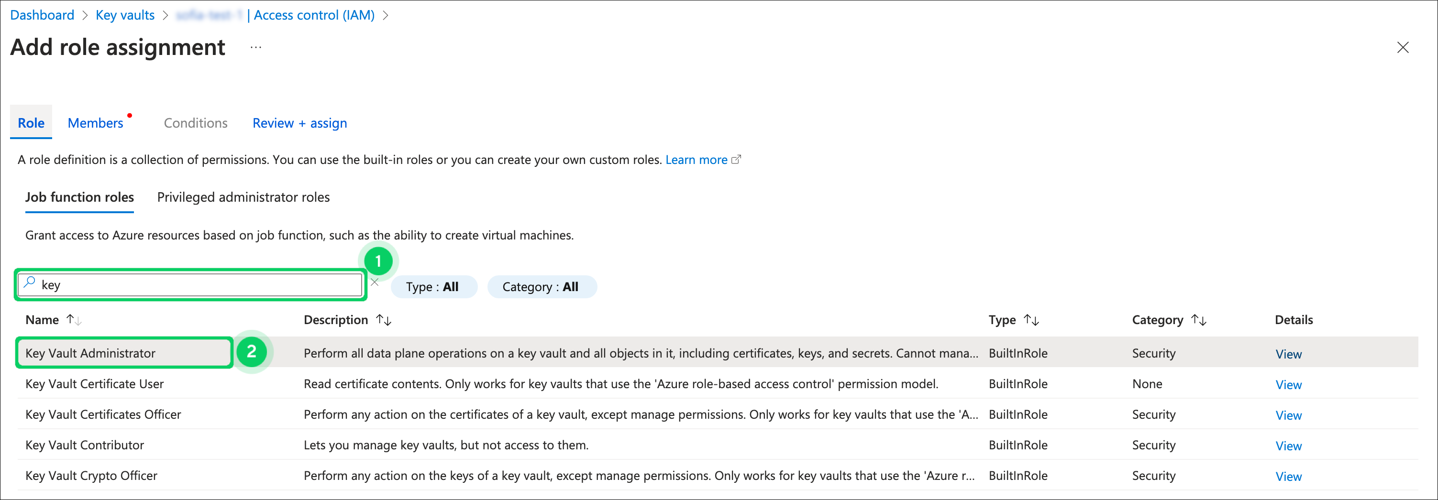Image resolution: width=1438 pixels, height=500 pixels.
Task: Select the Key Vault Crypto Officer row
Action: (x=91, y=476)
